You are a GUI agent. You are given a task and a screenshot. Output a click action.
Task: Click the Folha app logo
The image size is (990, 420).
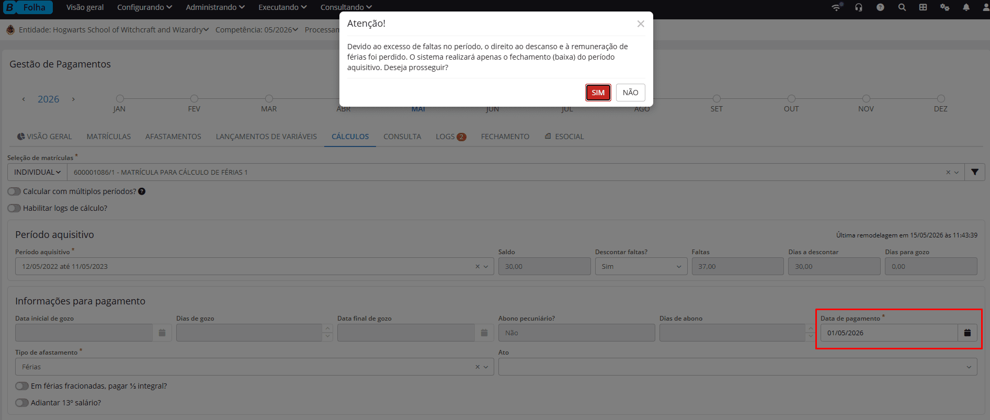pyautogui.click(x=28, y=7)
